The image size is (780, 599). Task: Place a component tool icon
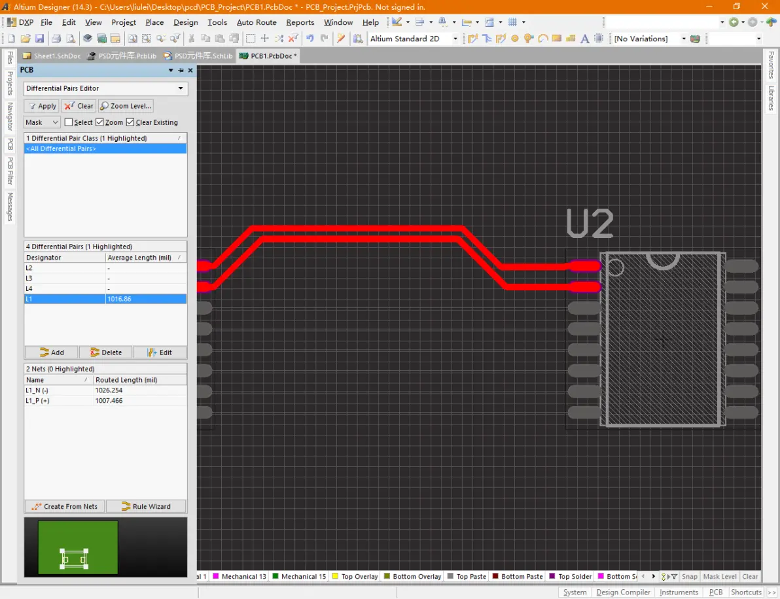tap(599, 39)
